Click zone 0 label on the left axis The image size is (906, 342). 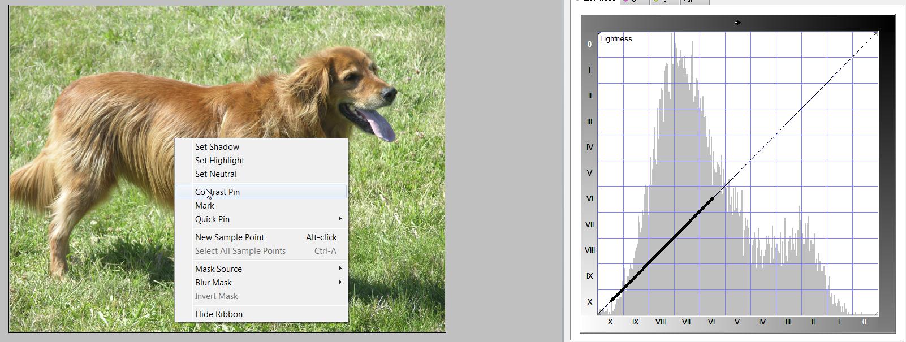(590, 44)
